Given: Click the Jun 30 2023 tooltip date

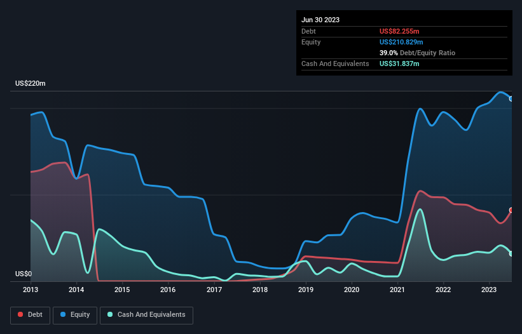Looking at the screenshot, I should point(320,20).
